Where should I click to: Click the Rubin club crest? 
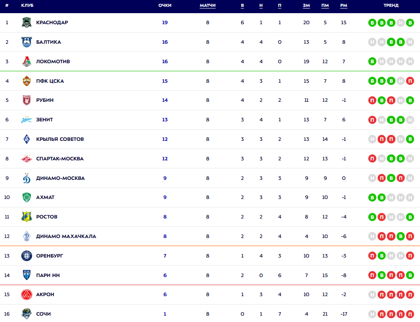coord(27,101)
